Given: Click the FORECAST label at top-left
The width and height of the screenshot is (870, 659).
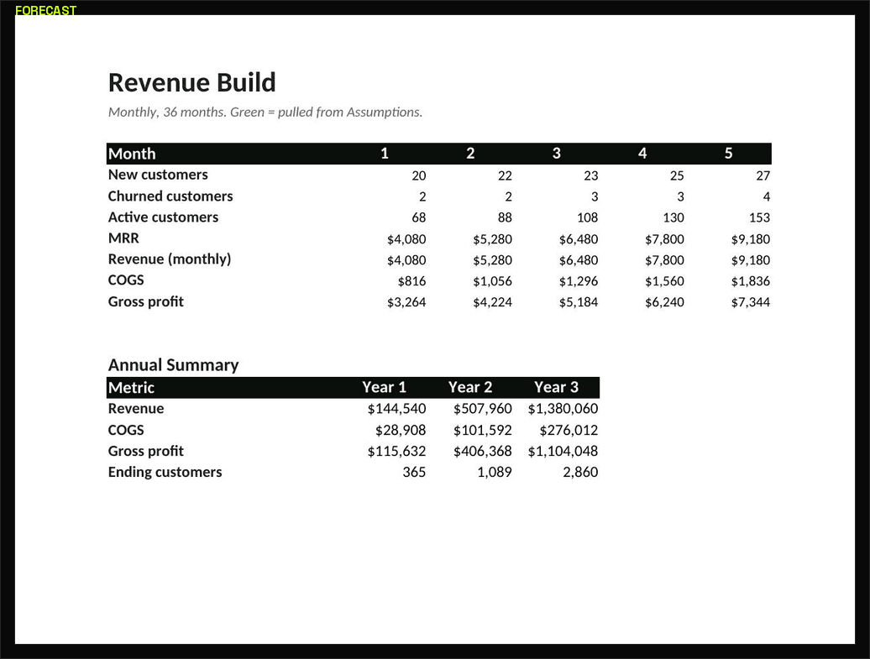Looking at the screenshot, I should click(45, 10).
